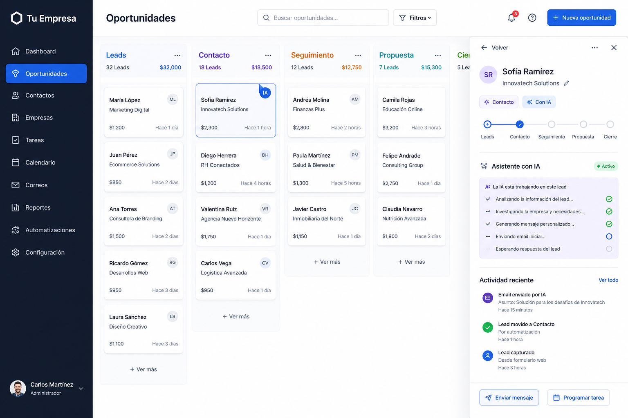Select Cierre stage in pipeline progress
The height and width of the screenshot is (418, 628).
(x=610, y=124)
